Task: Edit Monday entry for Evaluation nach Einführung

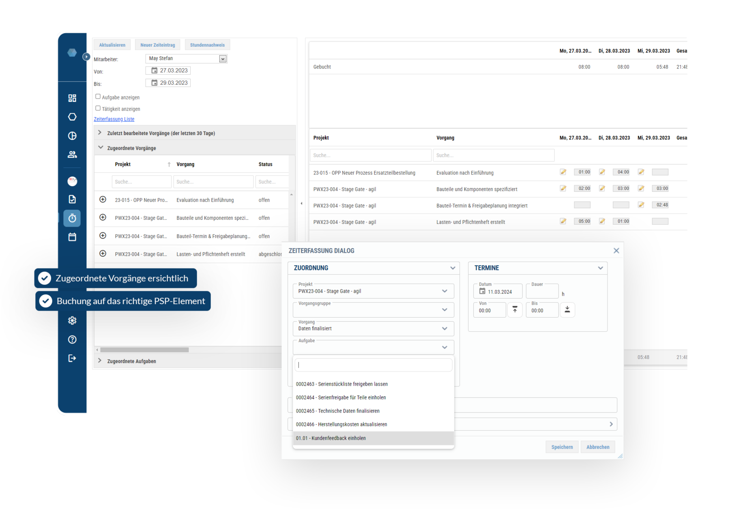Action: pos(563,172)
